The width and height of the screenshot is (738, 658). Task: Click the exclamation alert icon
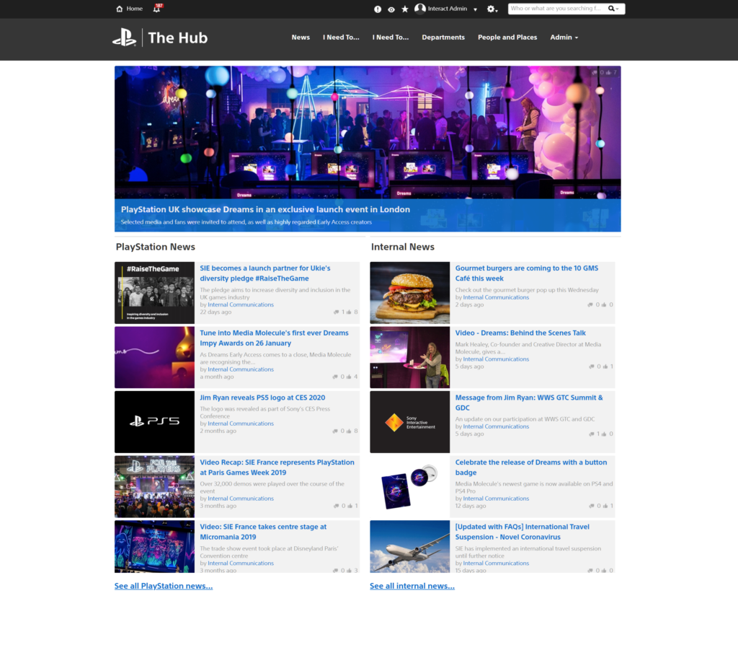(378, 9)
